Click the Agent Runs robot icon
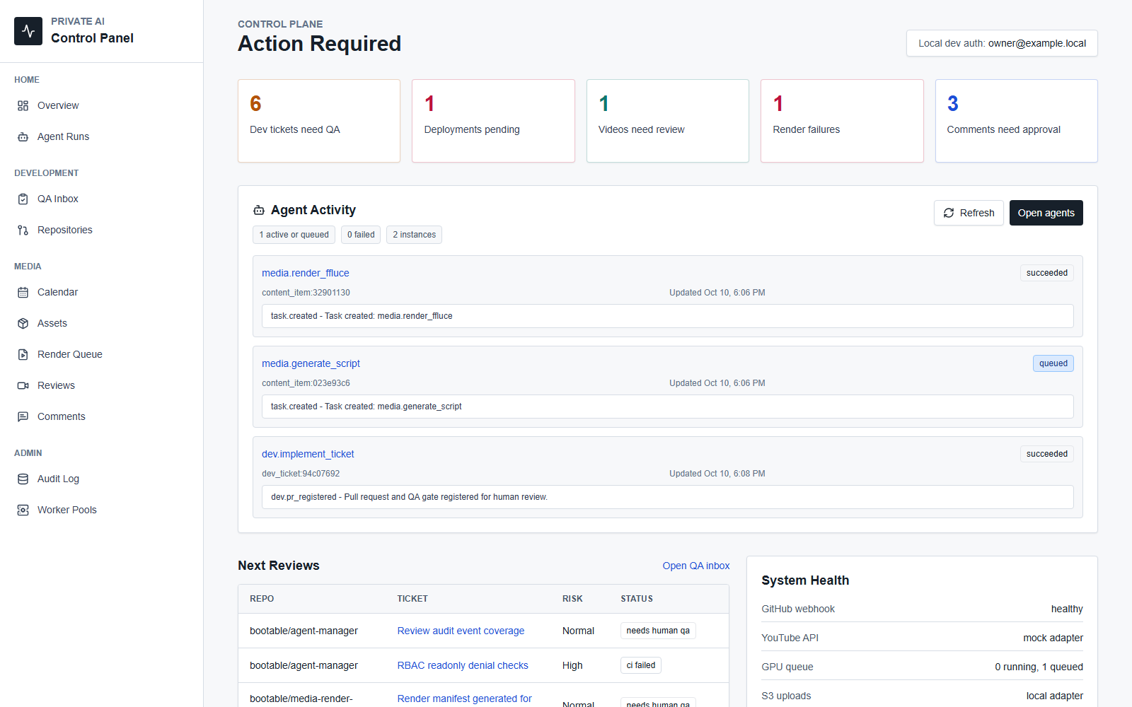This screenshot has height=707, width=1132. click(23, 136)
